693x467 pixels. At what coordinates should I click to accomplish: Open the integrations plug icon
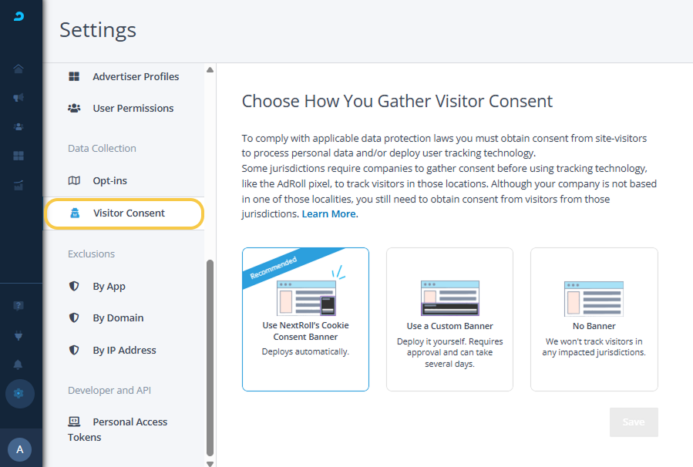19,335
